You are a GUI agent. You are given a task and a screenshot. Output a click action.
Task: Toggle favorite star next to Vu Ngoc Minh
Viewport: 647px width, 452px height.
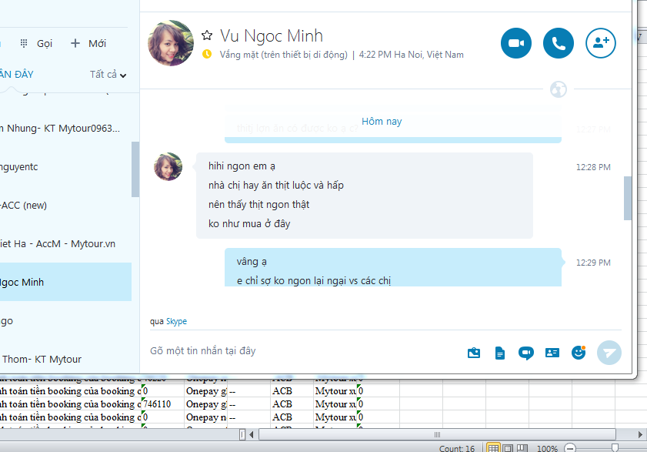206,35
